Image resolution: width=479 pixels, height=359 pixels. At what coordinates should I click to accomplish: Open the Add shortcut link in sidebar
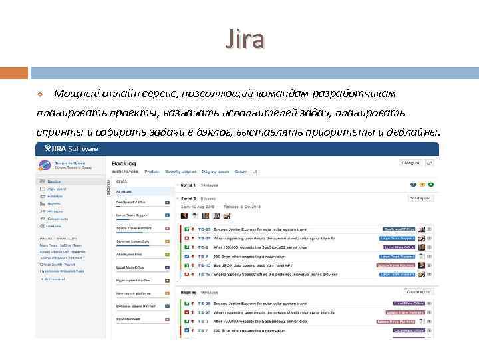pos(53,279)
